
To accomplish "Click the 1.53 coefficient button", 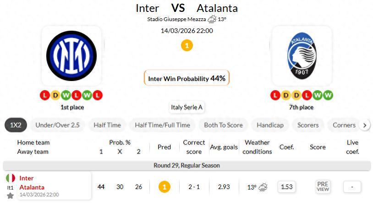I will (286, 187).
